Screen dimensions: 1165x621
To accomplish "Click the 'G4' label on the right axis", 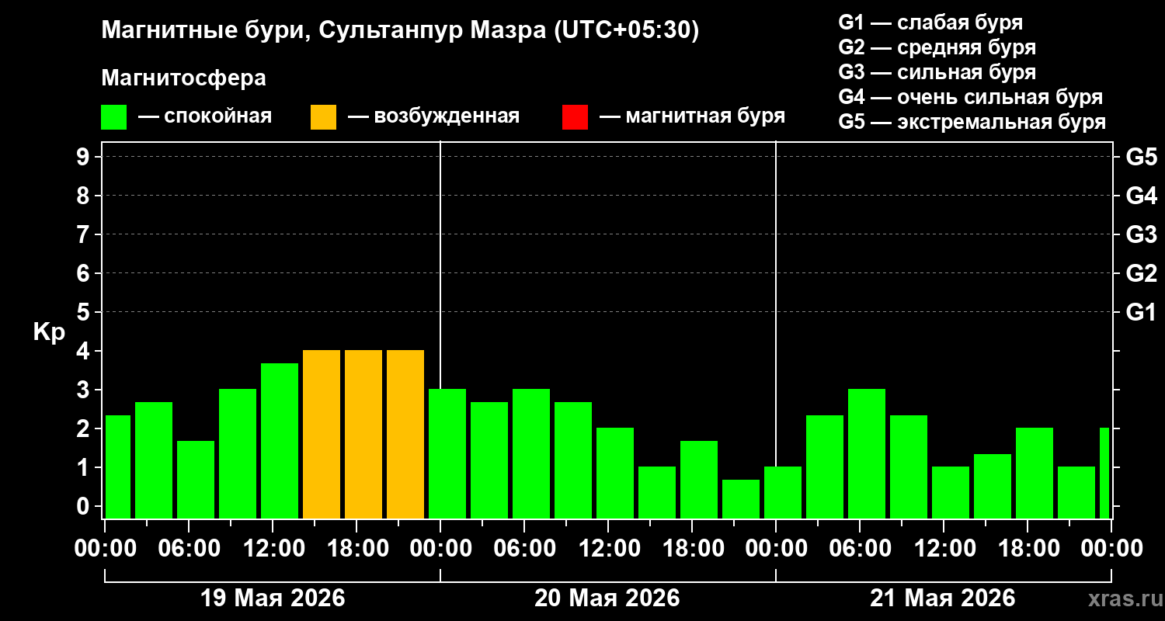I will pos(1141,196).
